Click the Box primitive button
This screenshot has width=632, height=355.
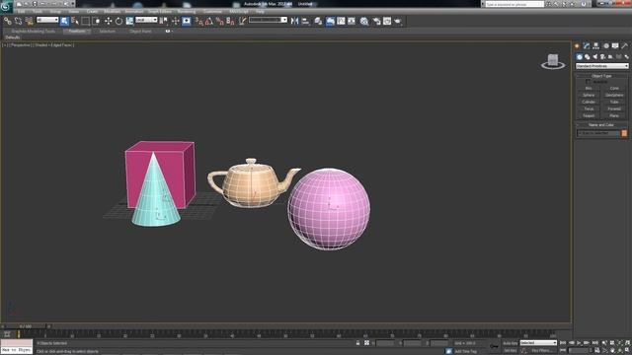pyautogui.click(x=589, y=88)
